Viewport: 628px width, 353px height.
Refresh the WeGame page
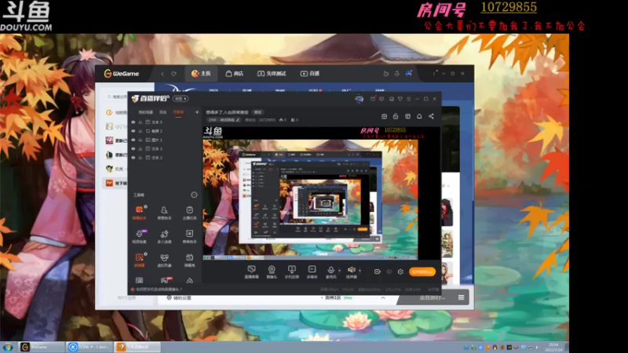(x=173, y=74)
